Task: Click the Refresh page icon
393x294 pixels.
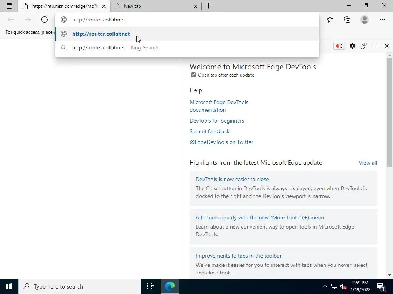Action: tap(45, 20)
